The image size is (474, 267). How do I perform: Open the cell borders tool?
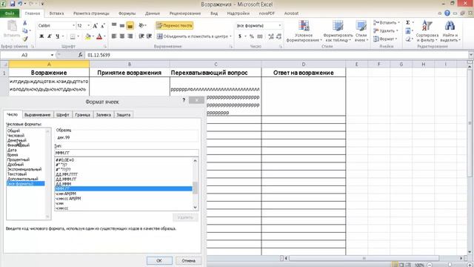coord(73,36)
